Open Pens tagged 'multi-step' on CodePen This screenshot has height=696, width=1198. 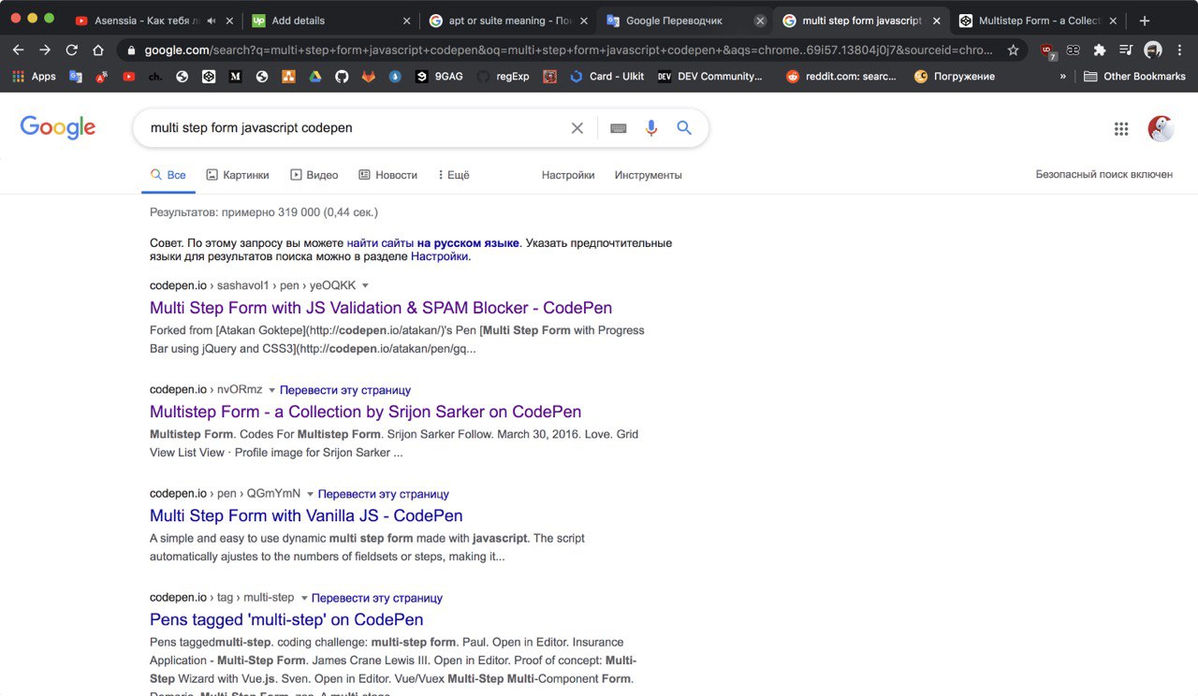pos(286,619)
